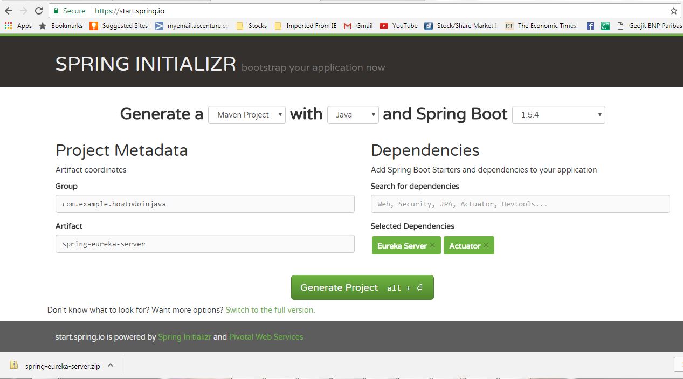Open the Stocks bookmark folder

tap(251, 26)
